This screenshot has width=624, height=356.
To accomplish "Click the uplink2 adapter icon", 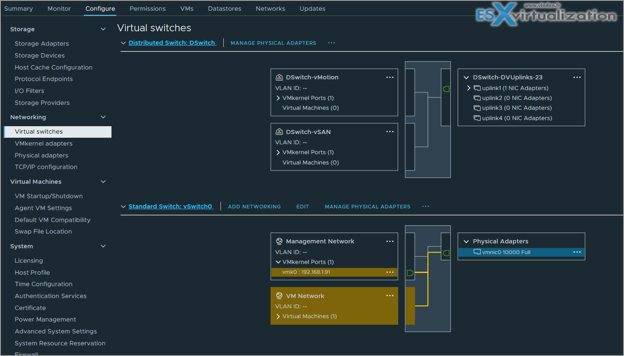I will point(477,98).
